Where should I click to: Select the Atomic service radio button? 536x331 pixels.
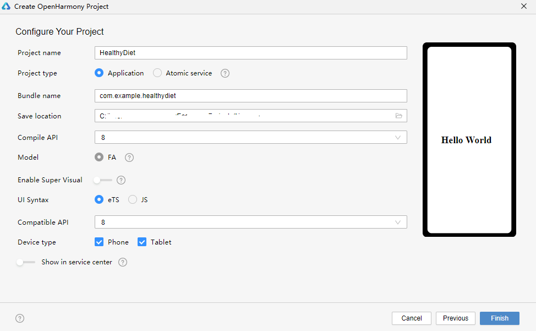pyautogui.click(x=157, y=73)
